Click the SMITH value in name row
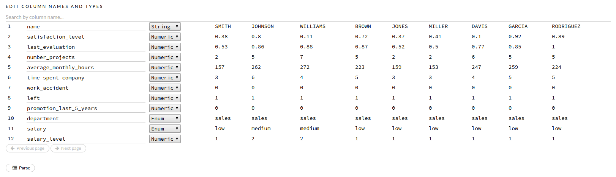616x177 pixels. coord(223,26)
